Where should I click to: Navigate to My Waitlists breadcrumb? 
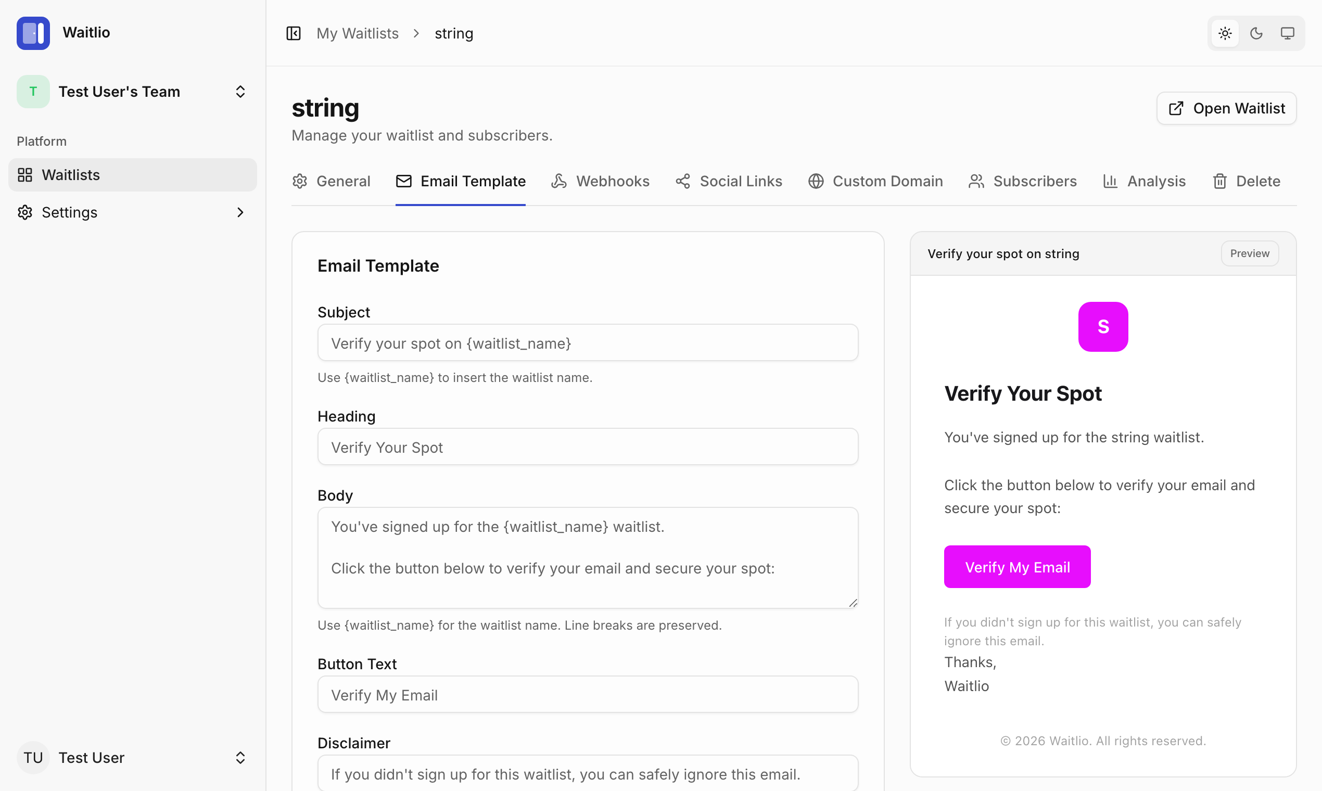coord(357,34)
